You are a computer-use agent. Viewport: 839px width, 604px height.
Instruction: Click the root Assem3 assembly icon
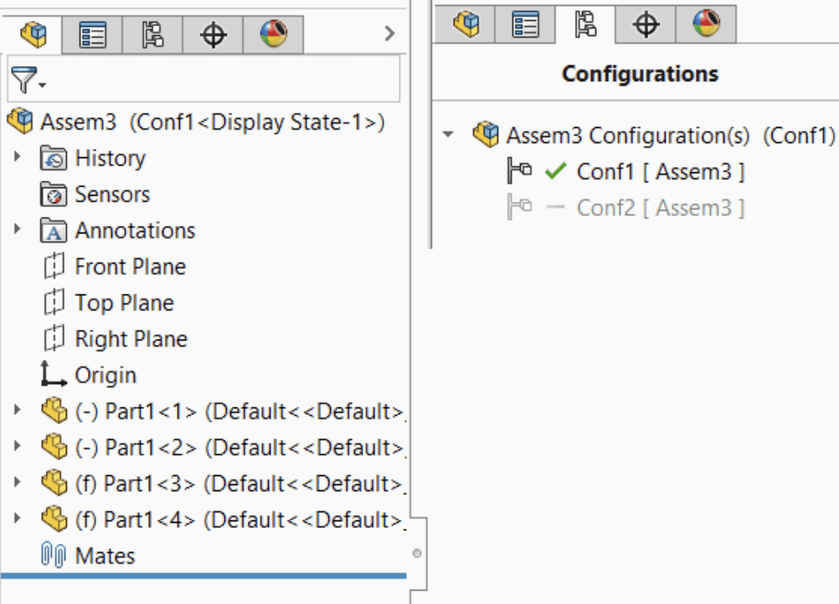[x=20, y=120]
